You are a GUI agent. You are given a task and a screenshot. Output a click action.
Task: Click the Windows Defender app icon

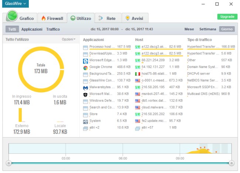(x=85, y=101)
